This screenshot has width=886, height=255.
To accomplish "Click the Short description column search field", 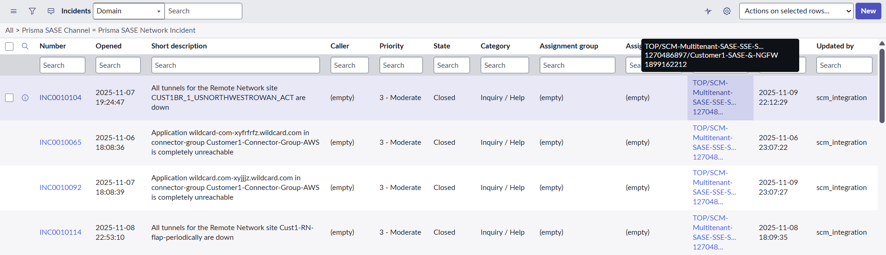I will (x=235, y=65).
